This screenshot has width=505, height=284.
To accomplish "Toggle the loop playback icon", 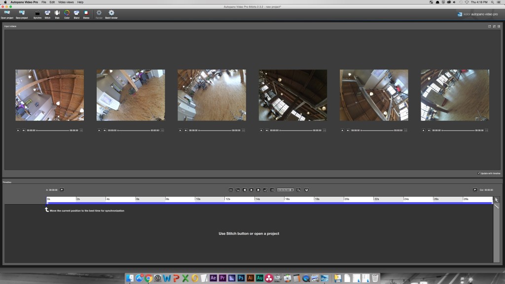I will (x=298, y=190).
